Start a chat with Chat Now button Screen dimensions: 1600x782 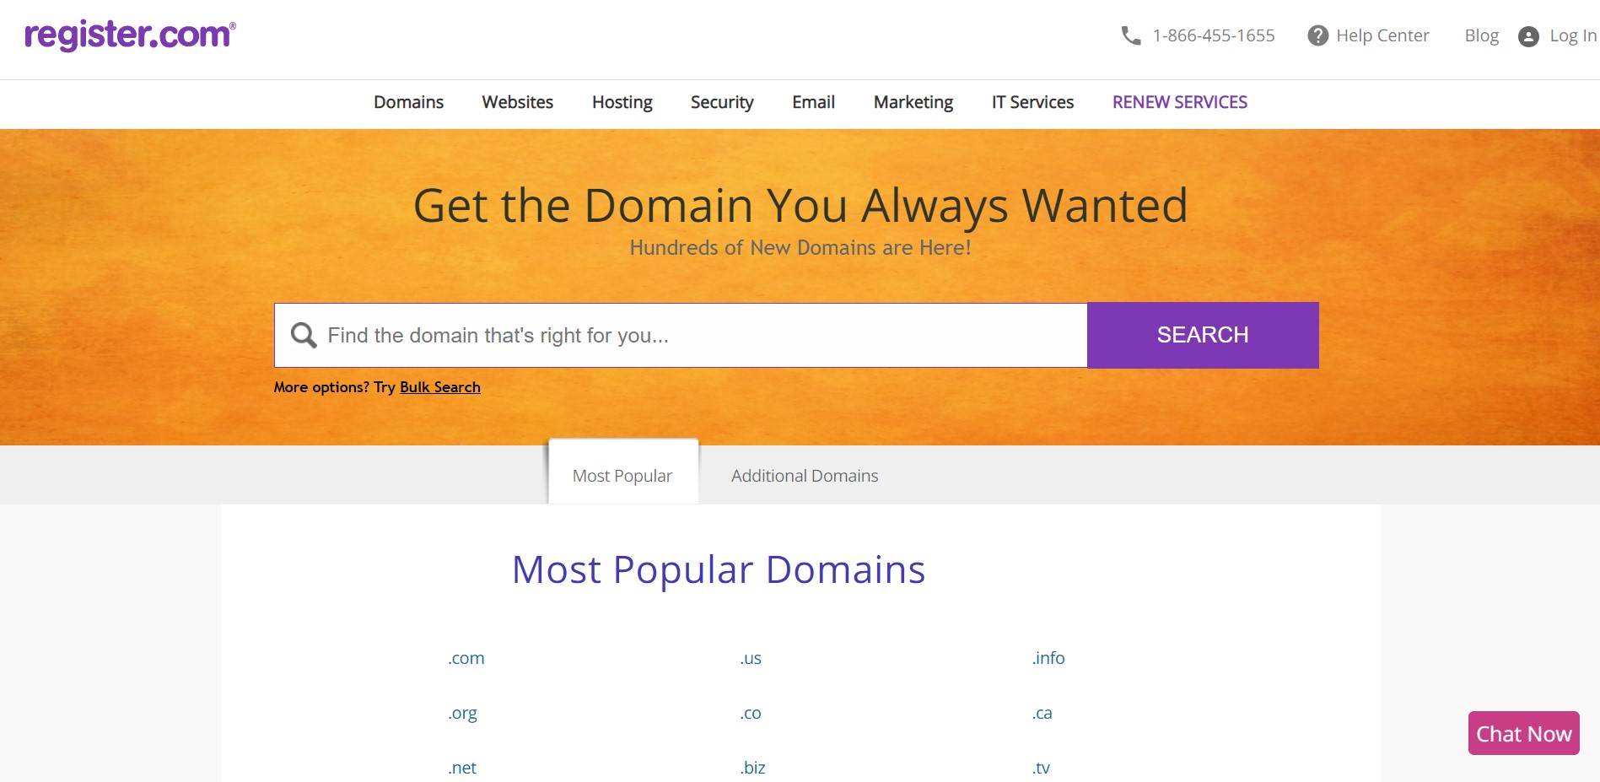[1523, 733]
